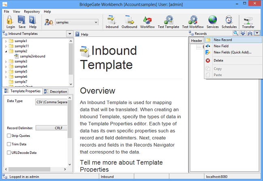Click the Save floppy disk icon

coord(21,20)
